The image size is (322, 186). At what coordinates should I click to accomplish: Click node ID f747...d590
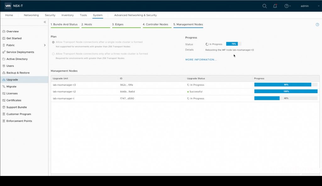point(127,99)
